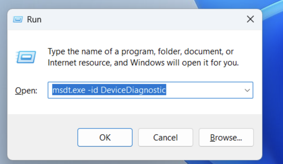Click the Browse button to locate a program

tap(226, 137)
